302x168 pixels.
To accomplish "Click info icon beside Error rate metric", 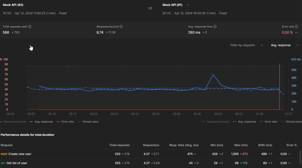I will coord(296,27).
